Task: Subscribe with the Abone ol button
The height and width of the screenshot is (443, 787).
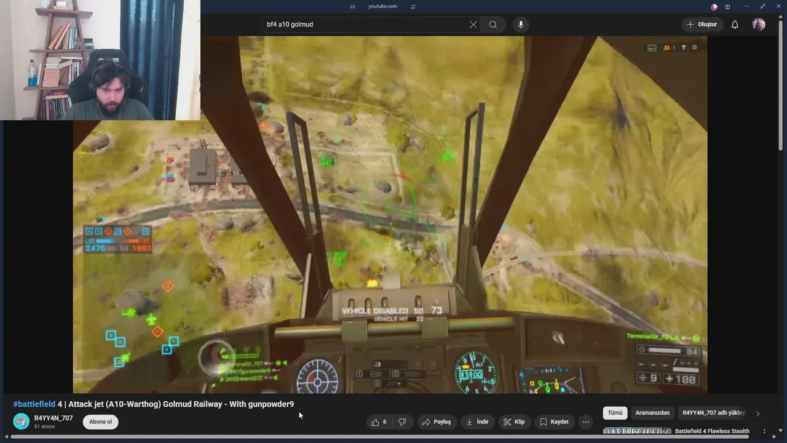Action: pyautogui.click(x=101, y=421)
